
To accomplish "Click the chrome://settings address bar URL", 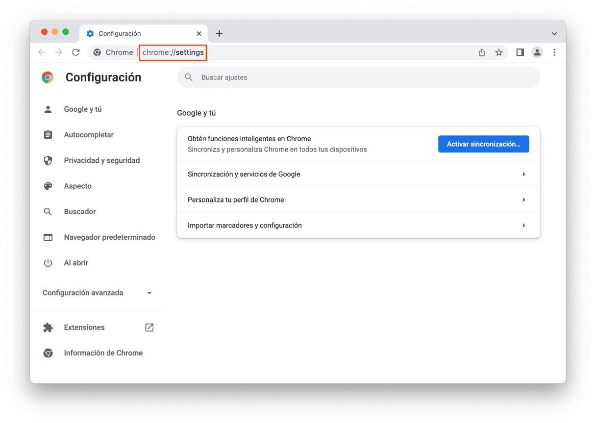I will [x=173, y=52].
